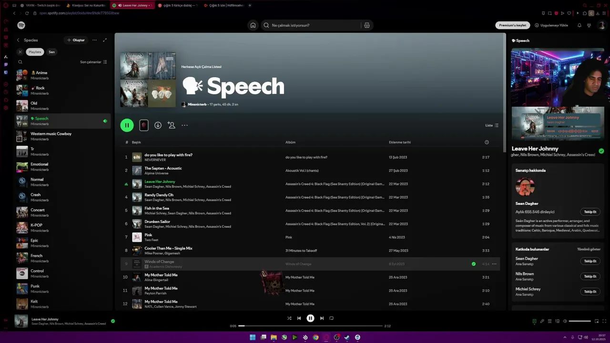The image size is (610, 343).
Task: Download the Speech playlist
Action: (158, 125)
